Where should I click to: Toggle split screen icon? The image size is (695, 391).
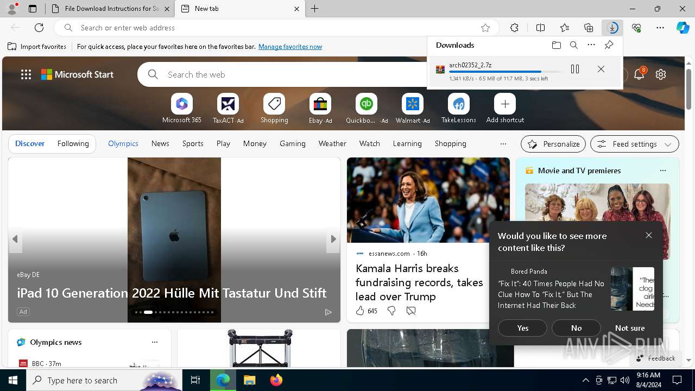540,28
